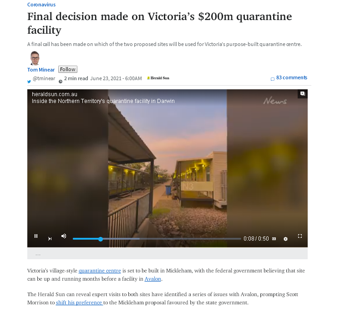
Task: Pause the video playback
Action: (36, 236)
